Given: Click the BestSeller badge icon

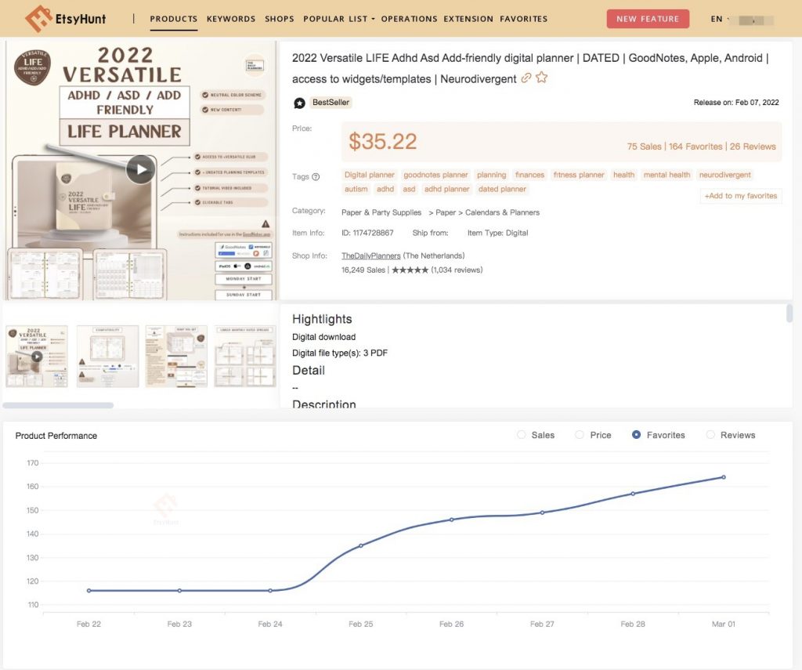Looking at the screenshot, I should 299,102.
